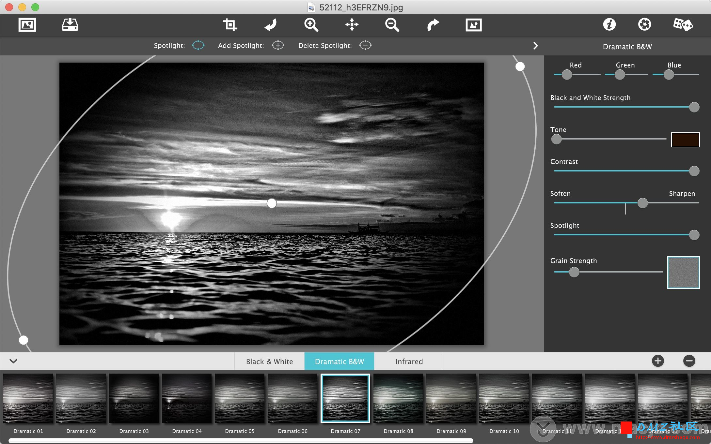Select the Dramatic 08 preset thumbnail
The width and height of the screenshot is (711, 444).
pos(398,398)
